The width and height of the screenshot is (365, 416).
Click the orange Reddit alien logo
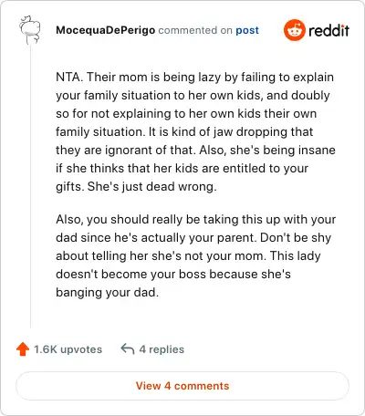294,30
